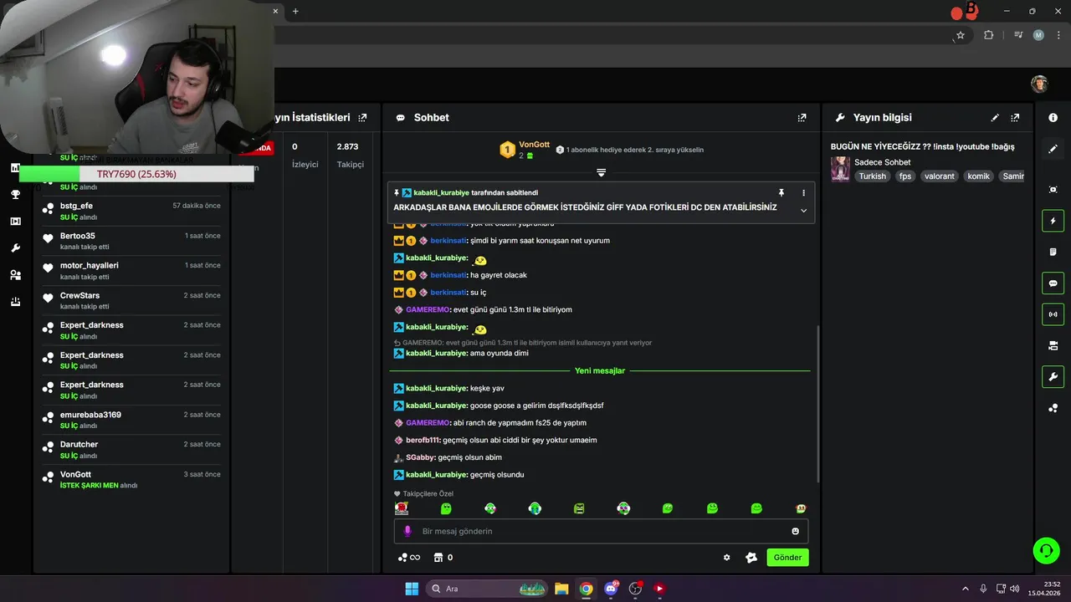This screenshot has height=602, width=1071.
Task: Click berofb111's username in chat
Action: 423,440
